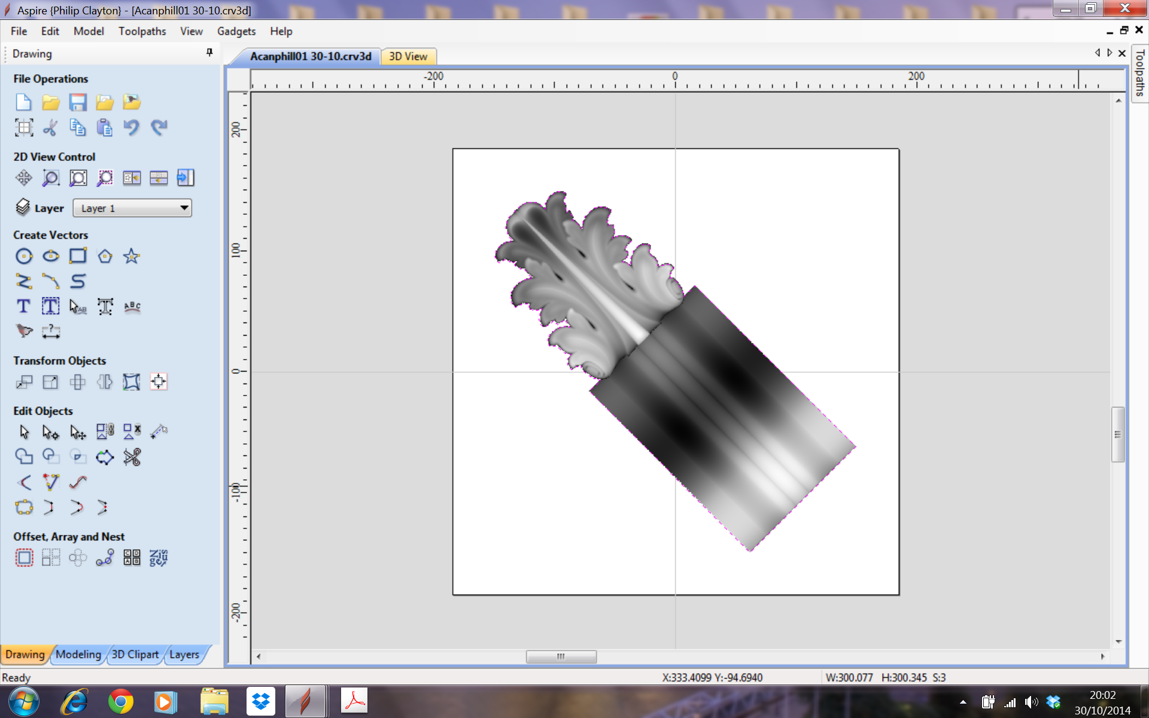Open Chrome from the taskbar

tap(120, 701)
